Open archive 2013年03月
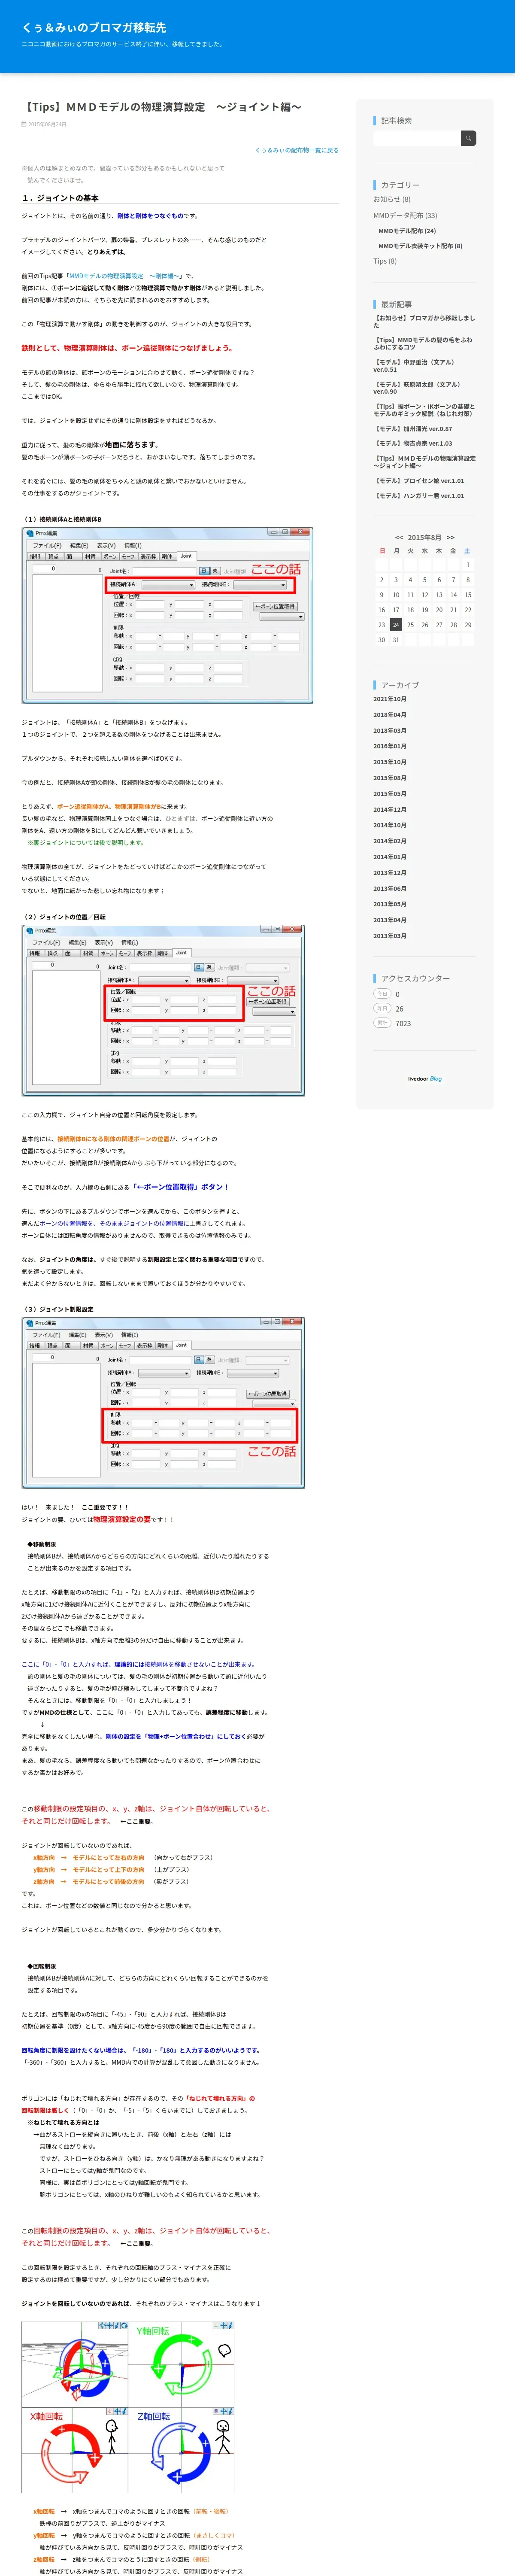515x2576 pixels. pyautogui.click(x=390, y=936)
